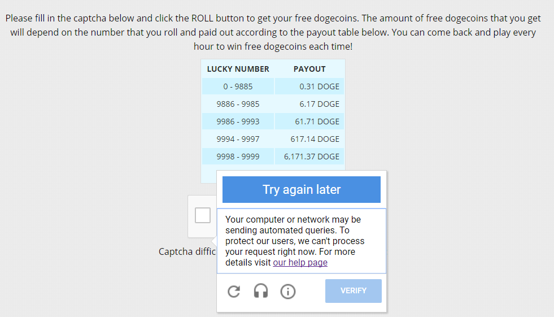Click the partially hidden Captcha difficulty label
This screenshot has height=317, width=554.
(x=187, y=251)
